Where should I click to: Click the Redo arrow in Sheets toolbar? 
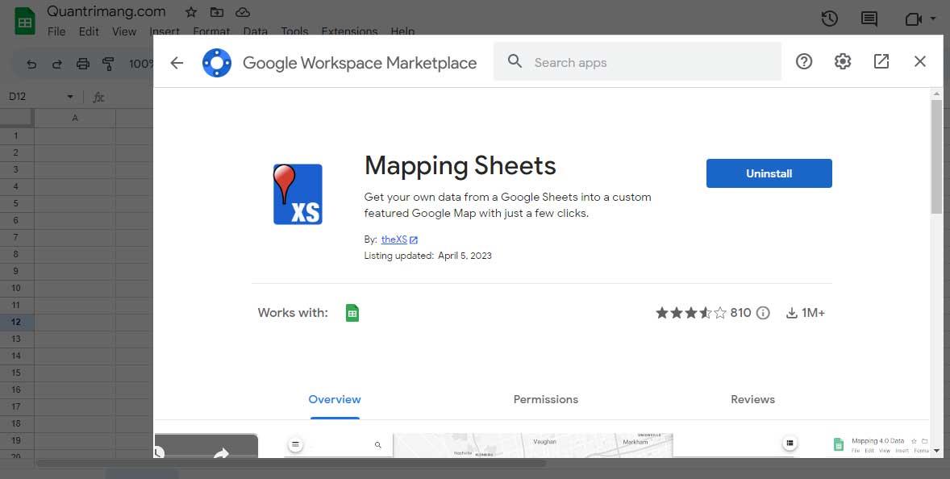[x=57, y=64]
